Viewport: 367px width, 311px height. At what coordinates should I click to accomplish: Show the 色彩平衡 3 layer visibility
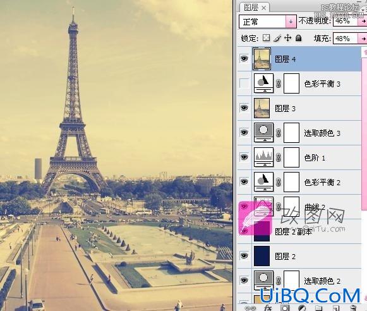click(x=244, y=83)
